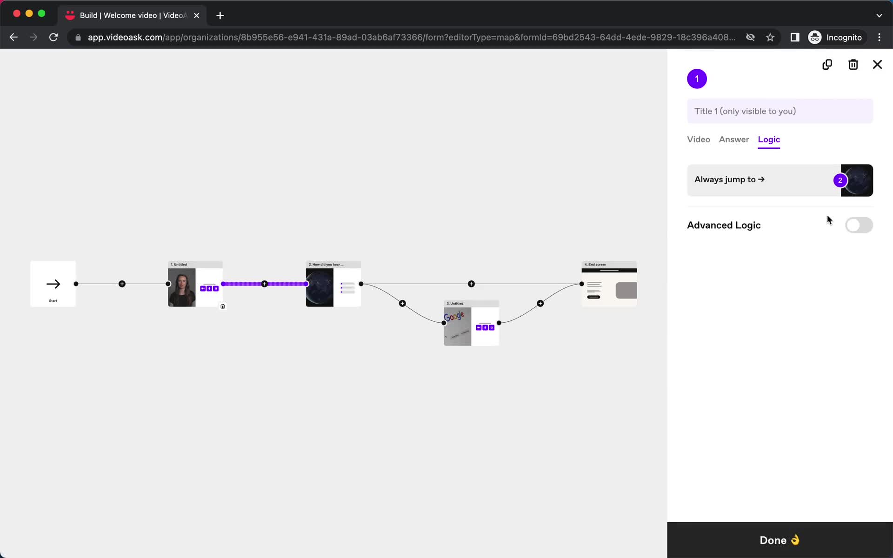Click the Title 1 input field
This screenshot has height=558, width=893.
coord(780,111)
